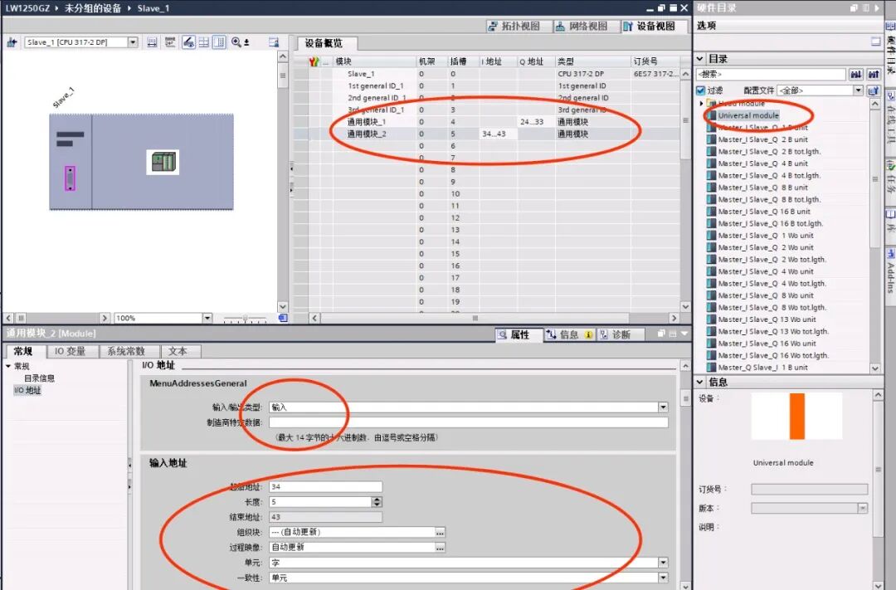Click the 起始地址 start address field
The width and height of the screenshot is (896, 590).
[326, 486]
